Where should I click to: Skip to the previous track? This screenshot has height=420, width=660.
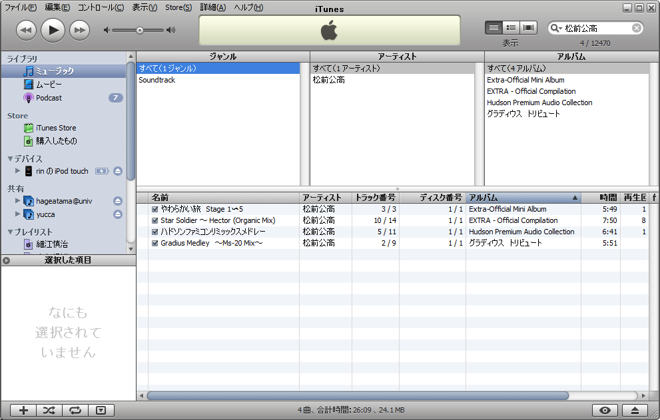coord(26,31)
